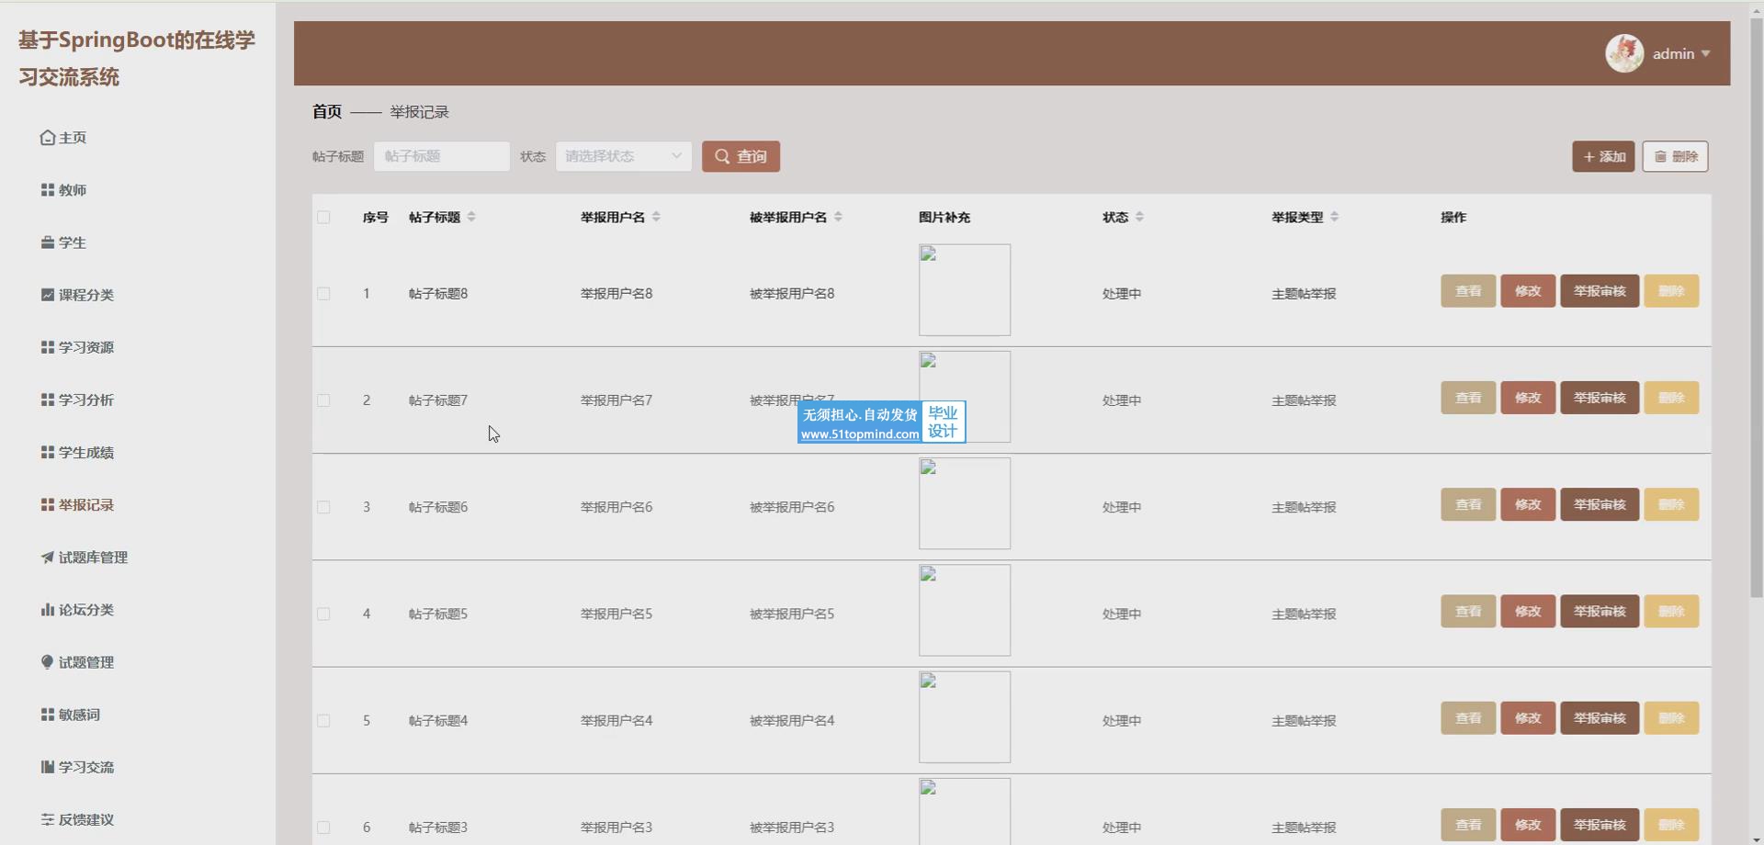Tick the select-all checkbox in table header
The width and height of the screenshot is (1764, 845).
[x=323, y=218]
